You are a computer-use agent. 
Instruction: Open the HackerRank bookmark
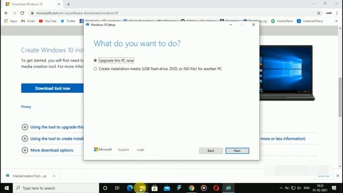[x=282, y=21]
